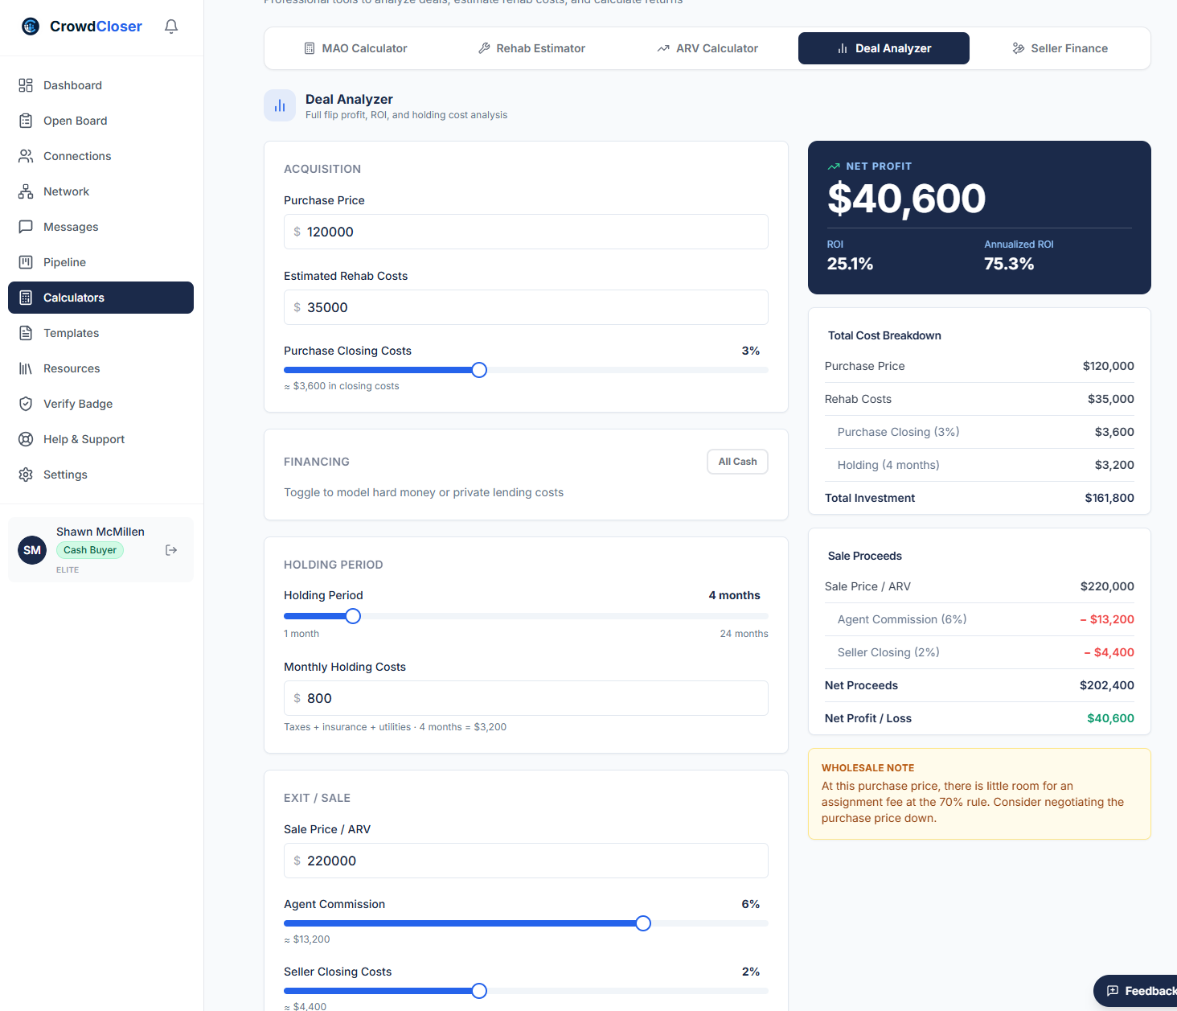Open the Open Board page
Screen dimensions: 1177x1011
(100, 121)
